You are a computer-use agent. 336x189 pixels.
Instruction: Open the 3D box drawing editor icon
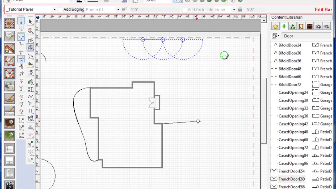click(10, 36)
